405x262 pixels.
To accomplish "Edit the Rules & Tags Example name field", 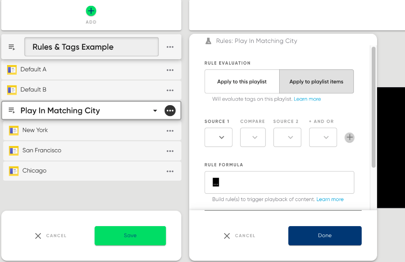I will (91, 47).
